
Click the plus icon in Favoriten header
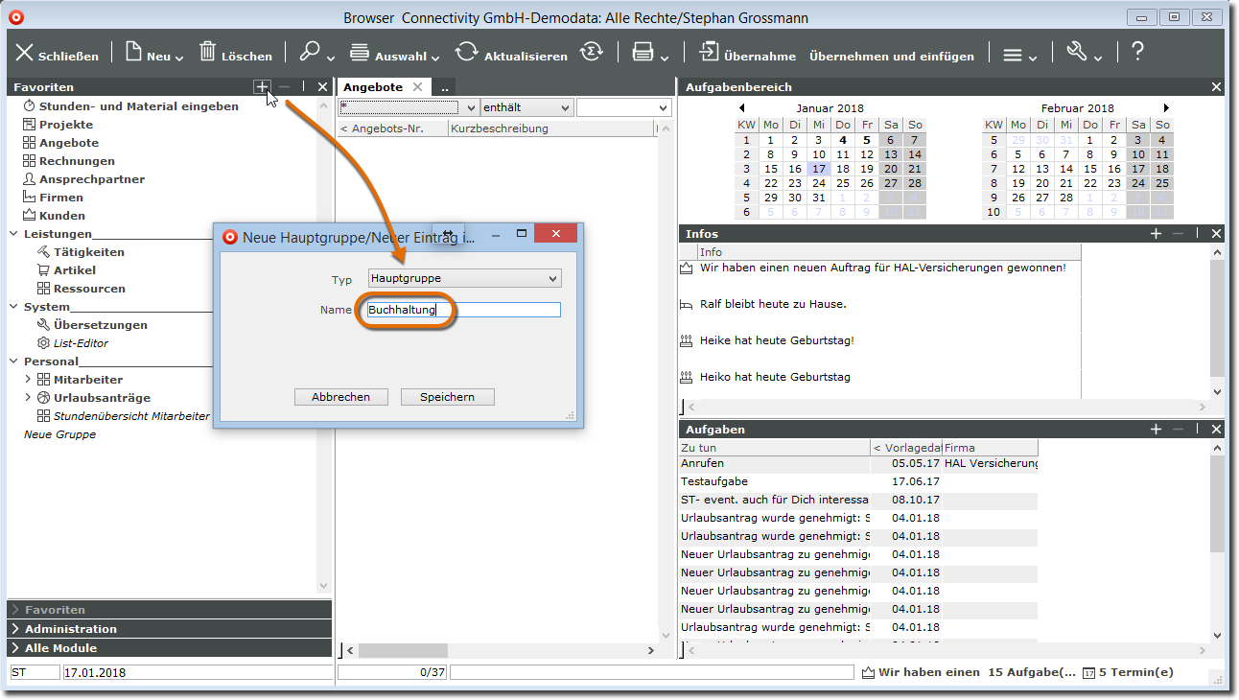point(262,86)
